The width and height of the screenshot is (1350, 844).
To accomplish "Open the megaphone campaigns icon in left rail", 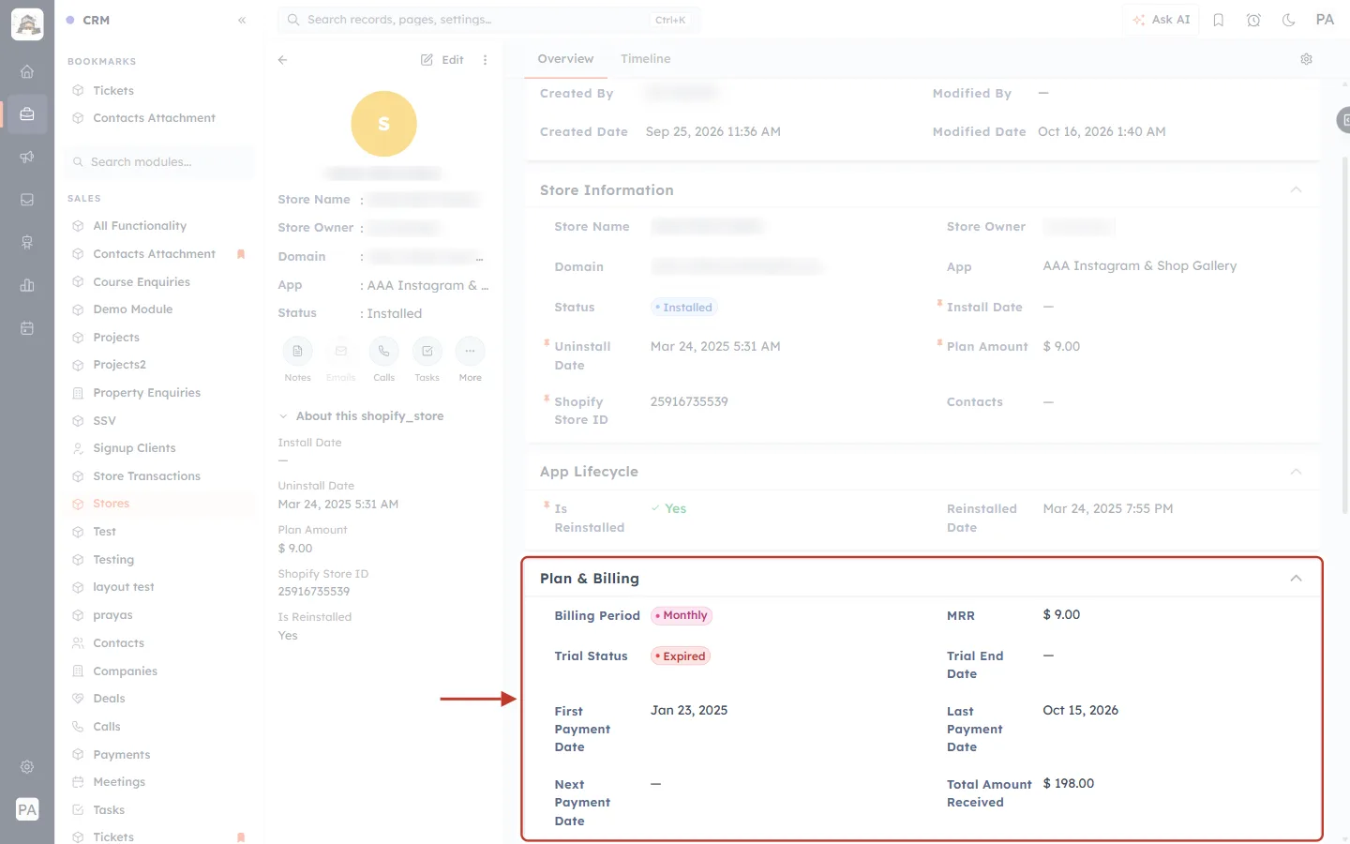I will (x=27, y=157).
